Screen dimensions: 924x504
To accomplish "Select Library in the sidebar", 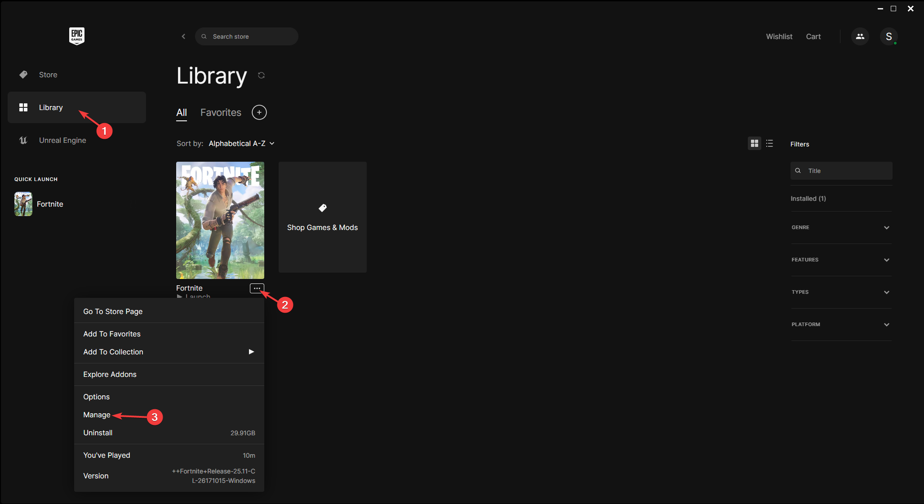I will tap(77, 107).
